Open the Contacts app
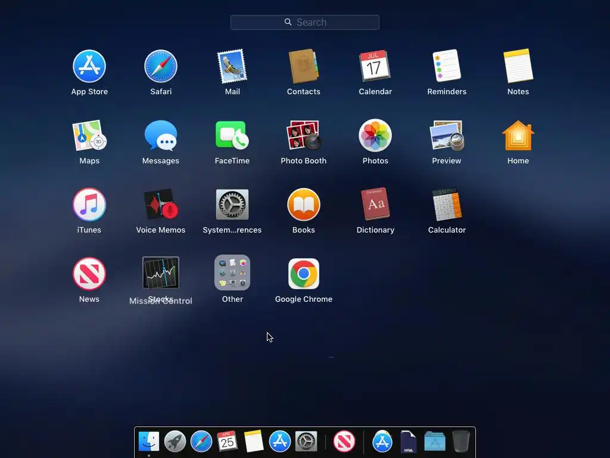Viewport: 610px width, 458px height. tap(303, 66)
